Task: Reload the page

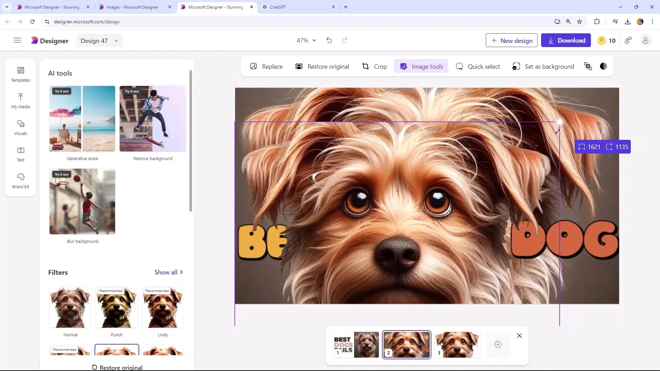Action: [x=32, y=22]
